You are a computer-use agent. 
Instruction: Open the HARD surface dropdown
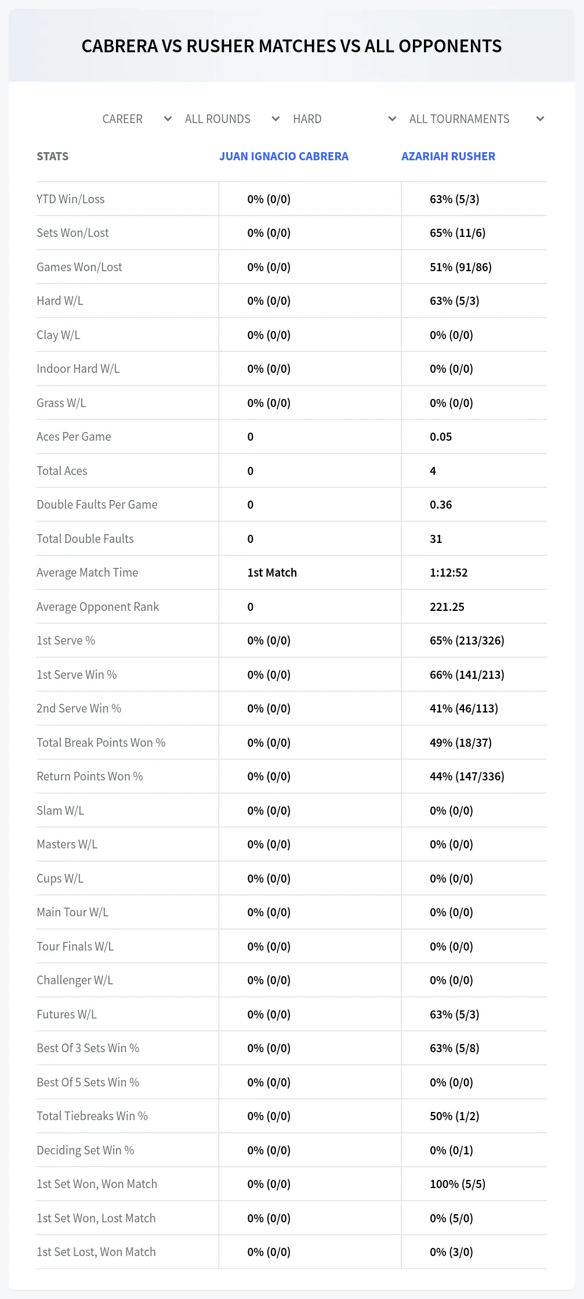[x=344, y=119]
